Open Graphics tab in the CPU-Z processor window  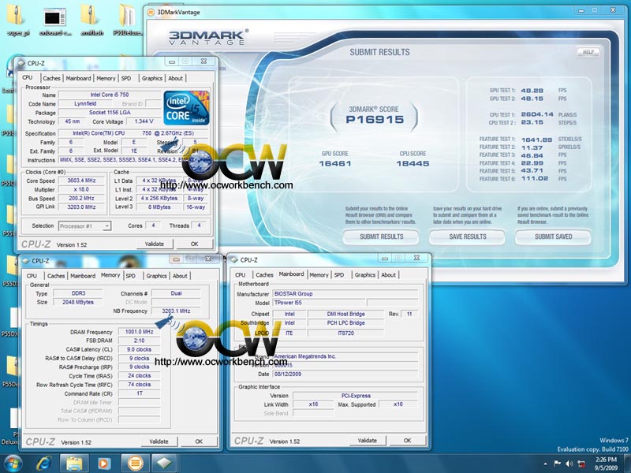click(x=152, y=78)
